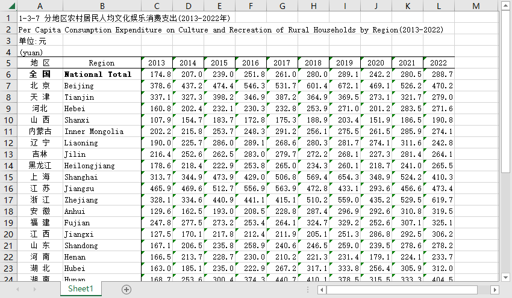Click the previous sheet navigation arrow
Image resolution: width=512 pixels, height=298 pixels.
[17, 289]
